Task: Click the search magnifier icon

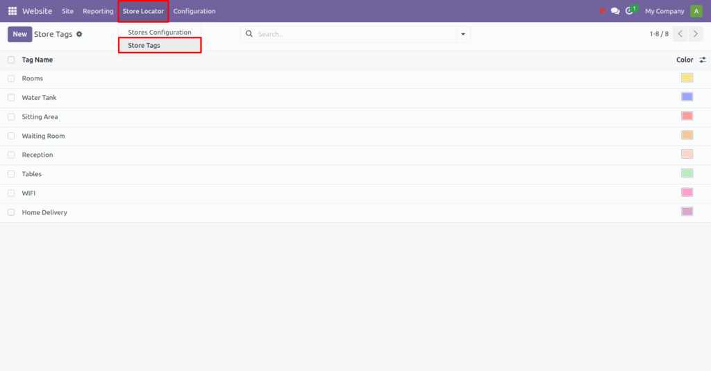Action: [249, 33]
